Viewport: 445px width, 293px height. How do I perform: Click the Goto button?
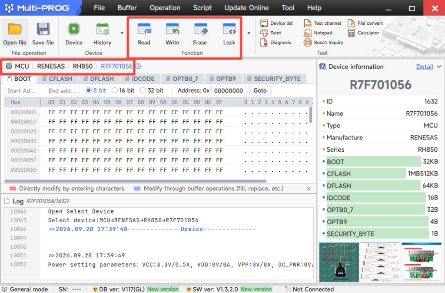point(260,90)
